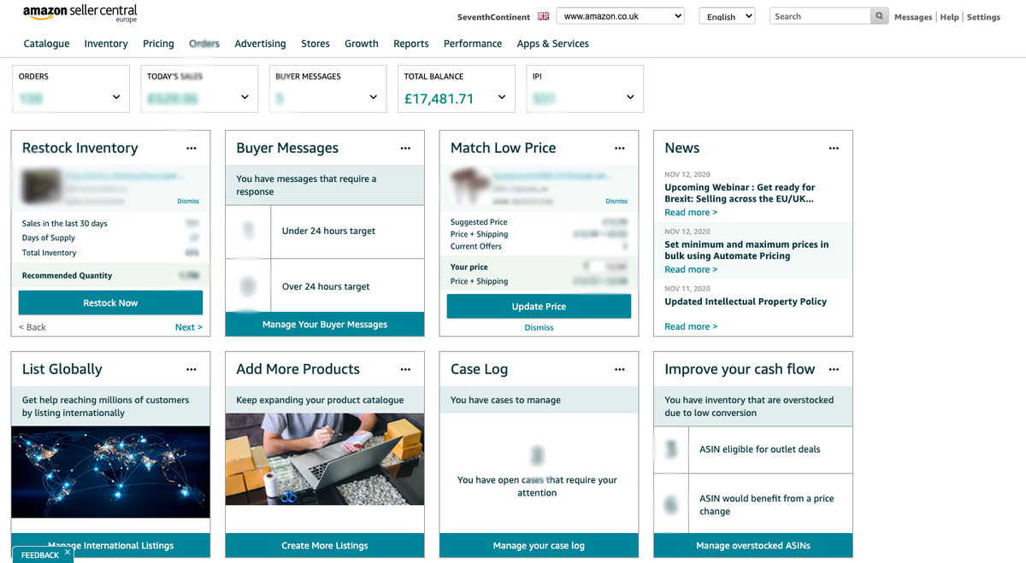Viewport: 1026px width, 563px height.
Task: Click Manage Your Buyer Messages button
Action: [x=325, y=325]
